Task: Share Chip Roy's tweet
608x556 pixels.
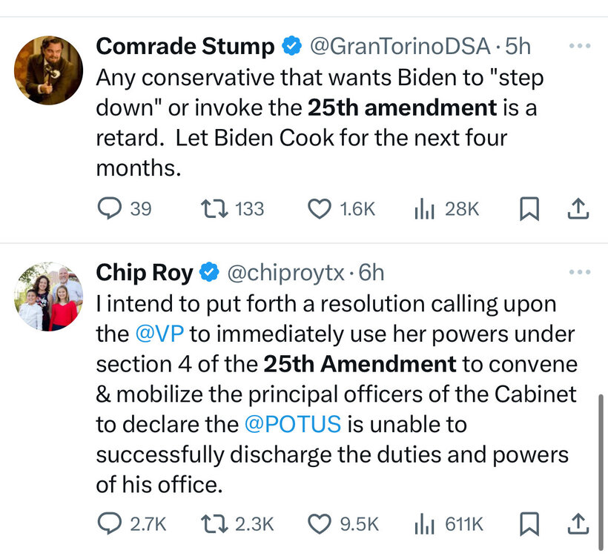Action: (x=577, y=524)
